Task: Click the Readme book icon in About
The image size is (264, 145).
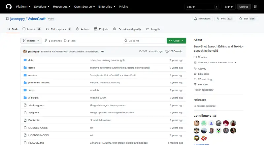Action: pyautogui.click(x=195, y=57)
